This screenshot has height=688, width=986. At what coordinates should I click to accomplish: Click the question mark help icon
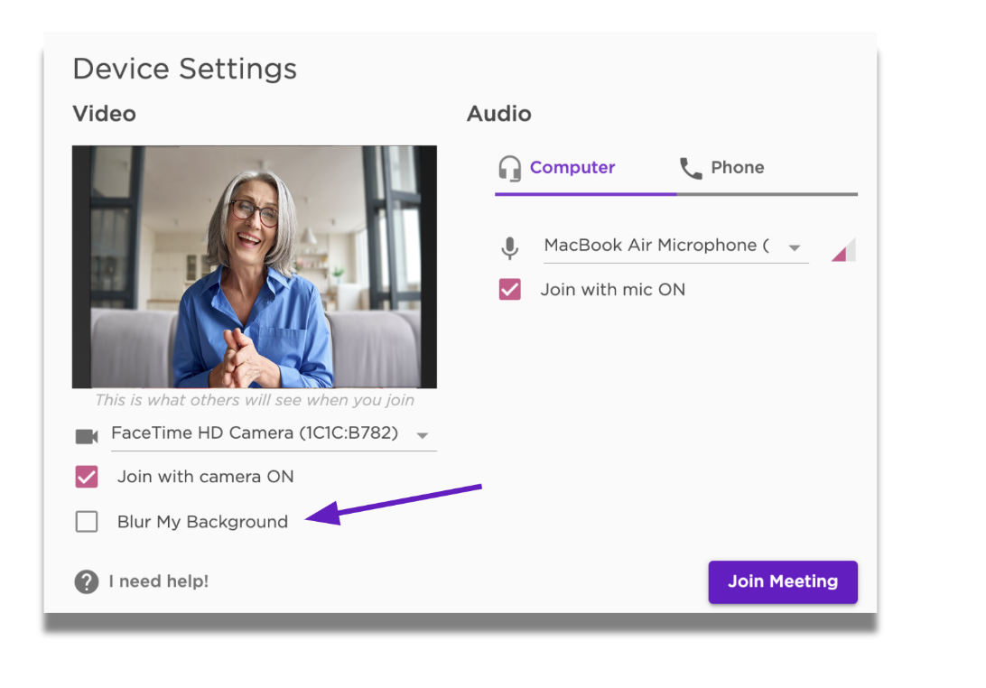pyautogui.click(x=86, y=582)
